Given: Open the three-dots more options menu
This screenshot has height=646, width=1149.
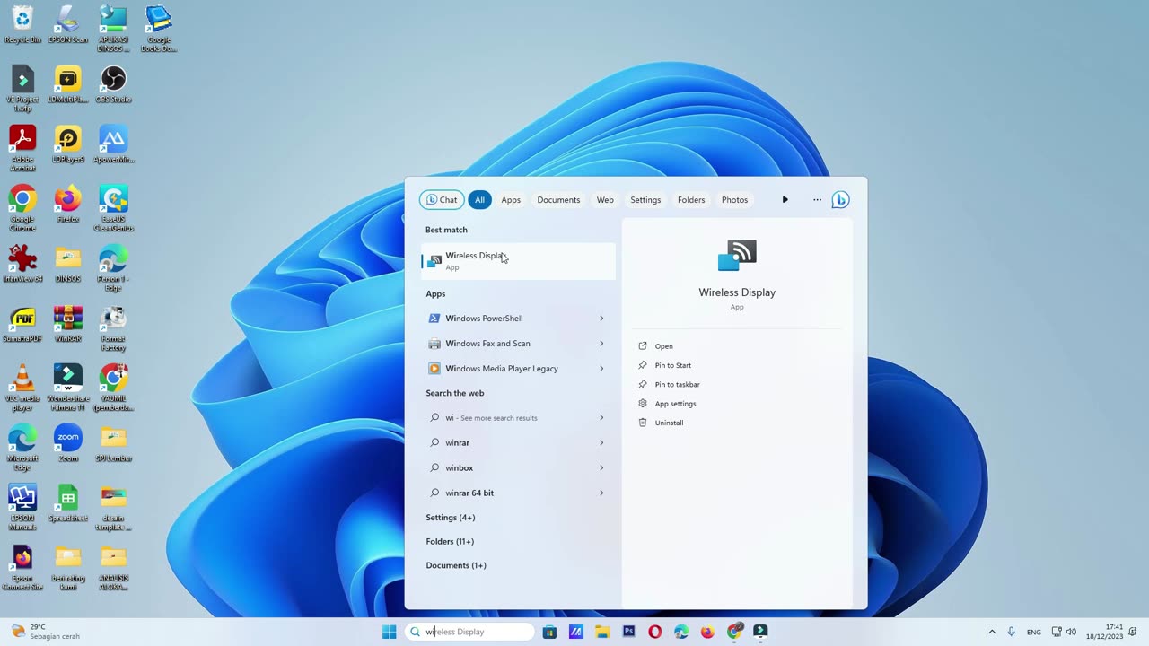Looking at the screenshot, I should (x=817, y=200).
